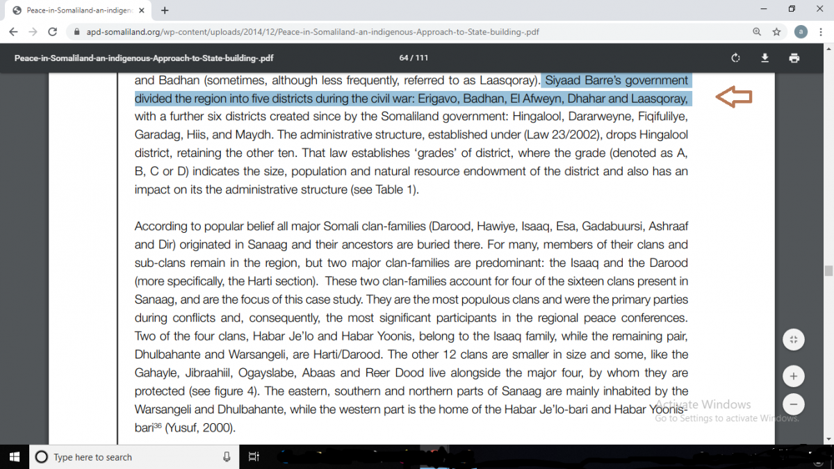Open the Chrome profile avatar
Screen dimensions: 834x469
[x=801, y=32]
